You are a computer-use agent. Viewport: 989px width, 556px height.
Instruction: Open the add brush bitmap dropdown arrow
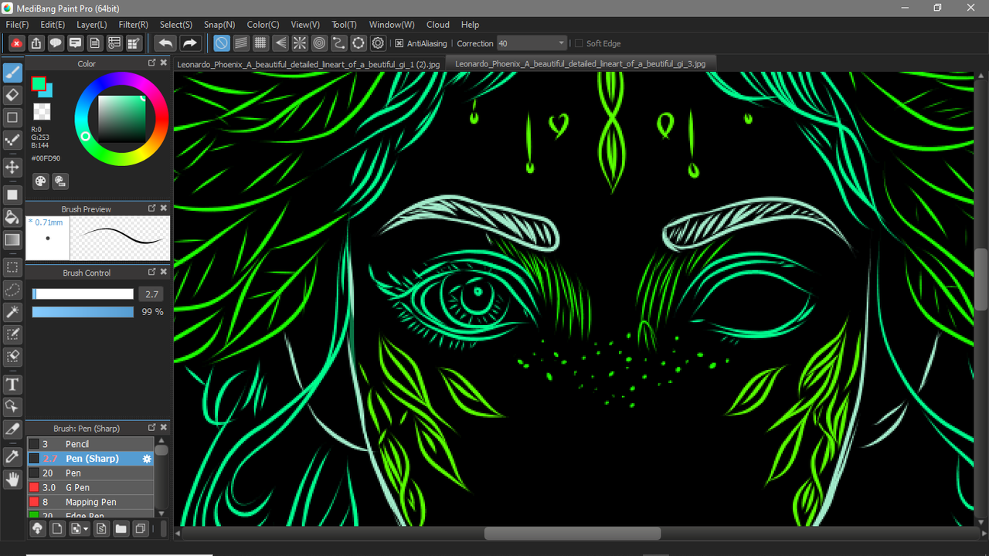[x=85, y=529]
